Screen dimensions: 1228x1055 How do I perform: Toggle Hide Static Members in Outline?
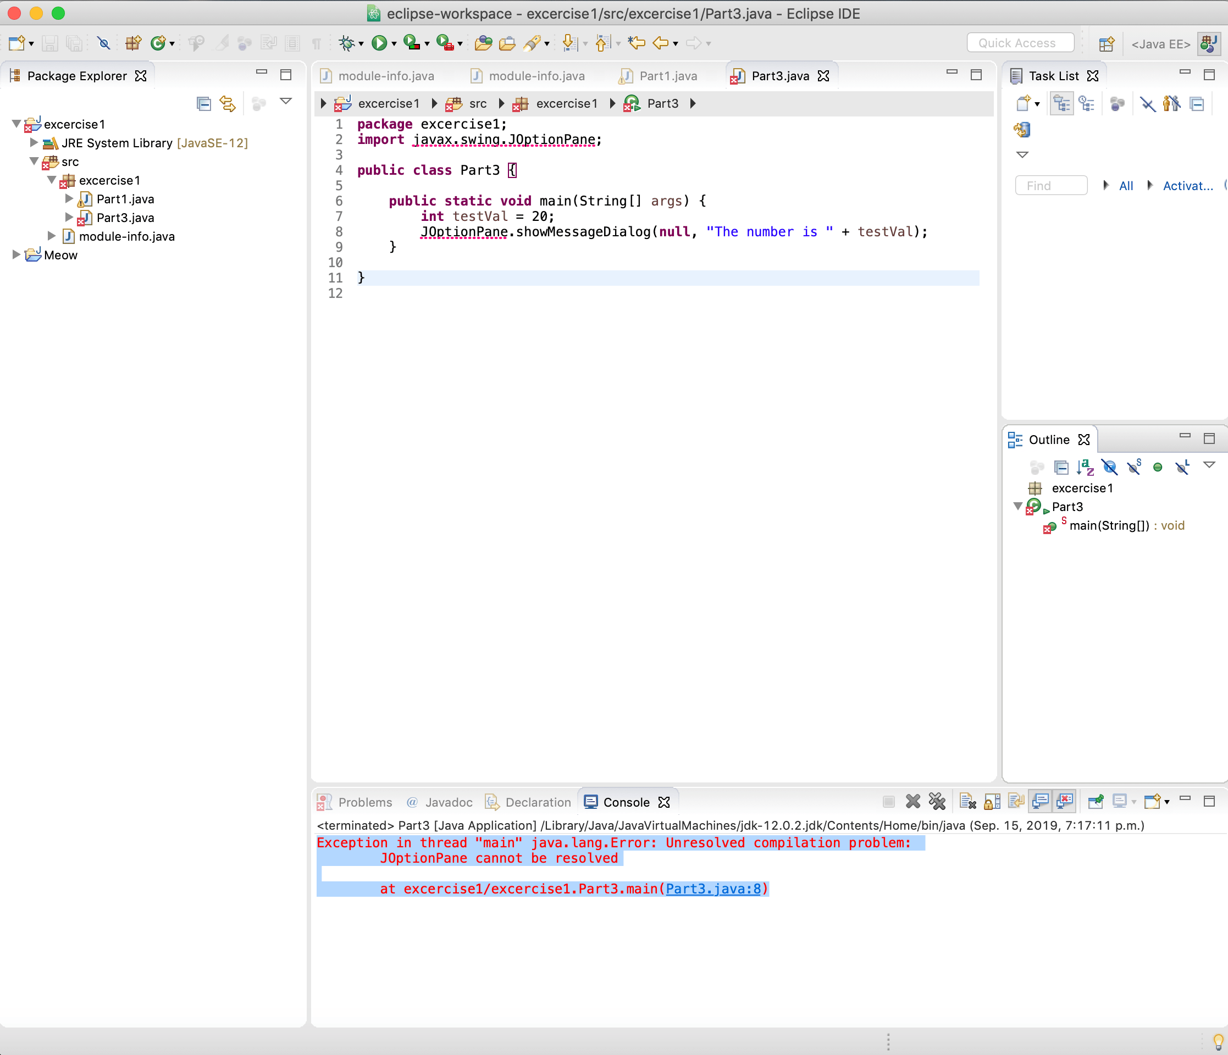point(1134,468)
